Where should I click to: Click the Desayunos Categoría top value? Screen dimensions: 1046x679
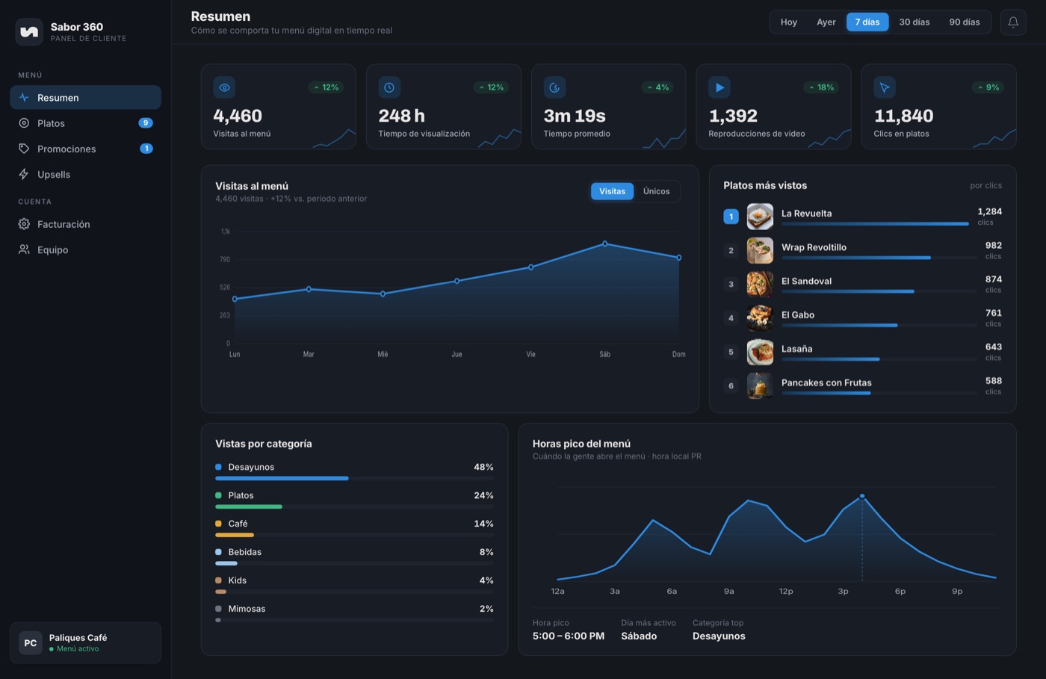(719, 636)
